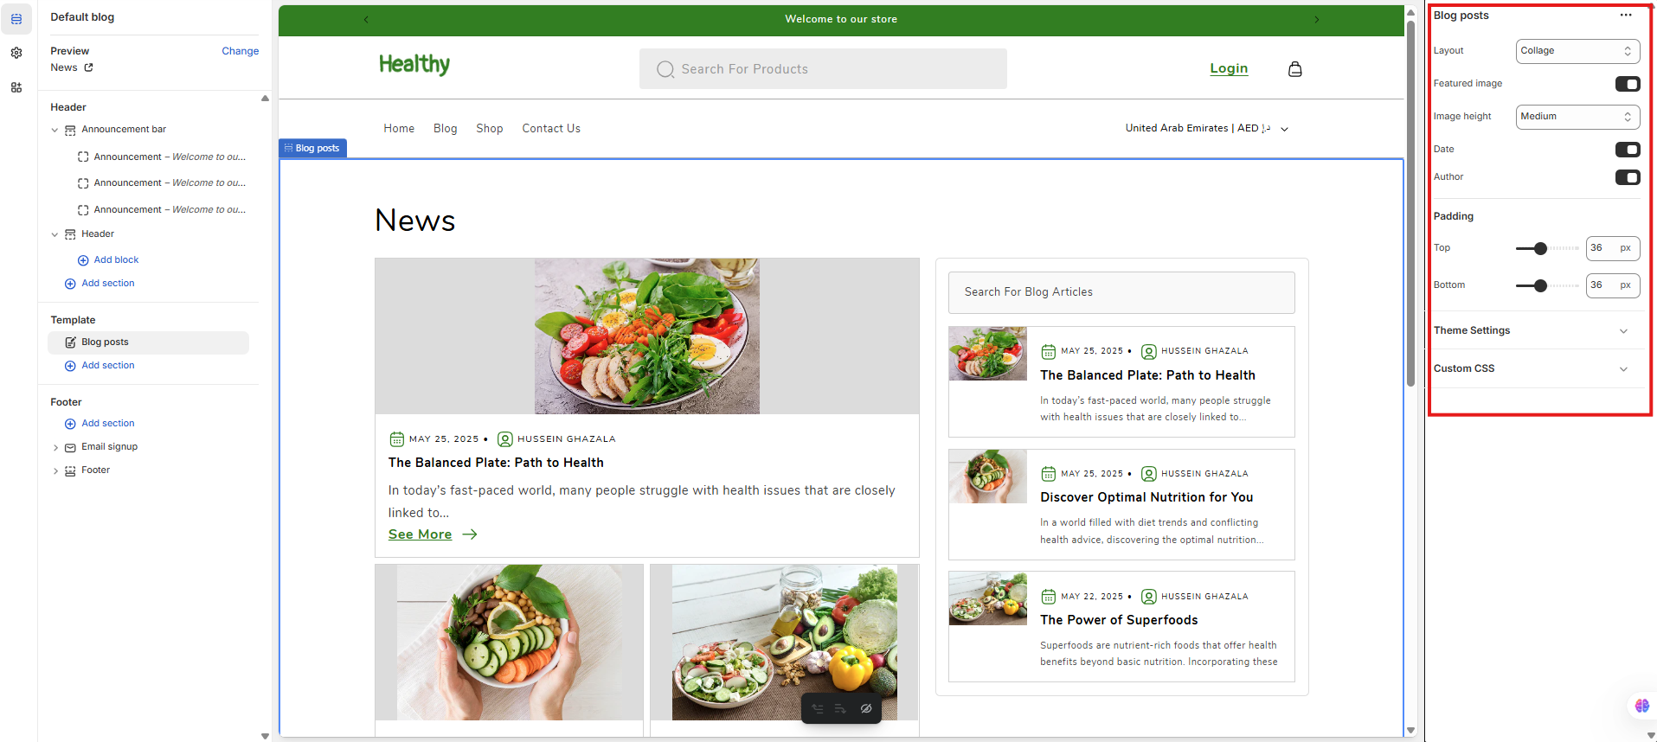Click Add section under Footer
The image size is (1657, 742).
108,424
